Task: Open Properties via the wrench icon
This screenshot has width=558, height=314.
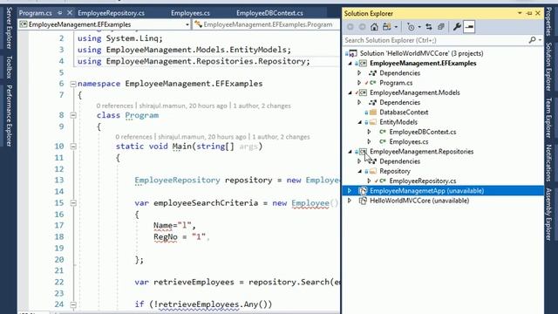Action: click(x=457, y=27)
